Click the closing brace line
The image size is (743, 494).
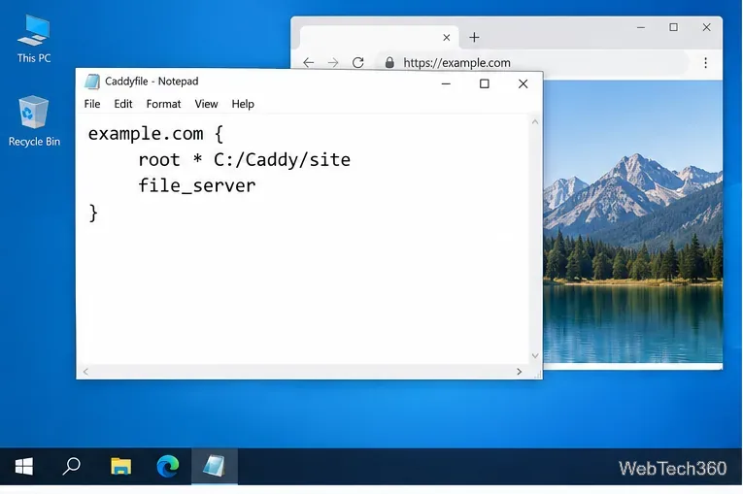click(x=93, y=213)
